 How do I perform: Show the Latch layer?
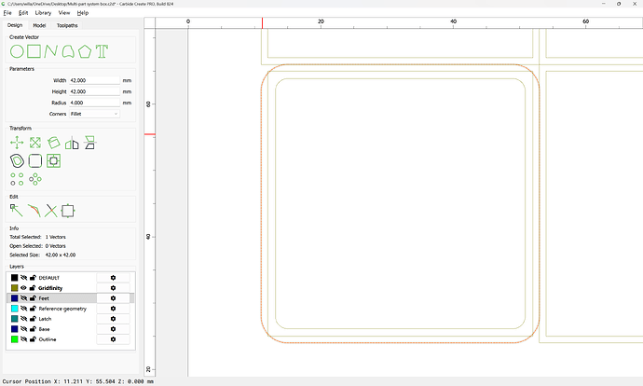pyautogui.click(x=24, y=319)
